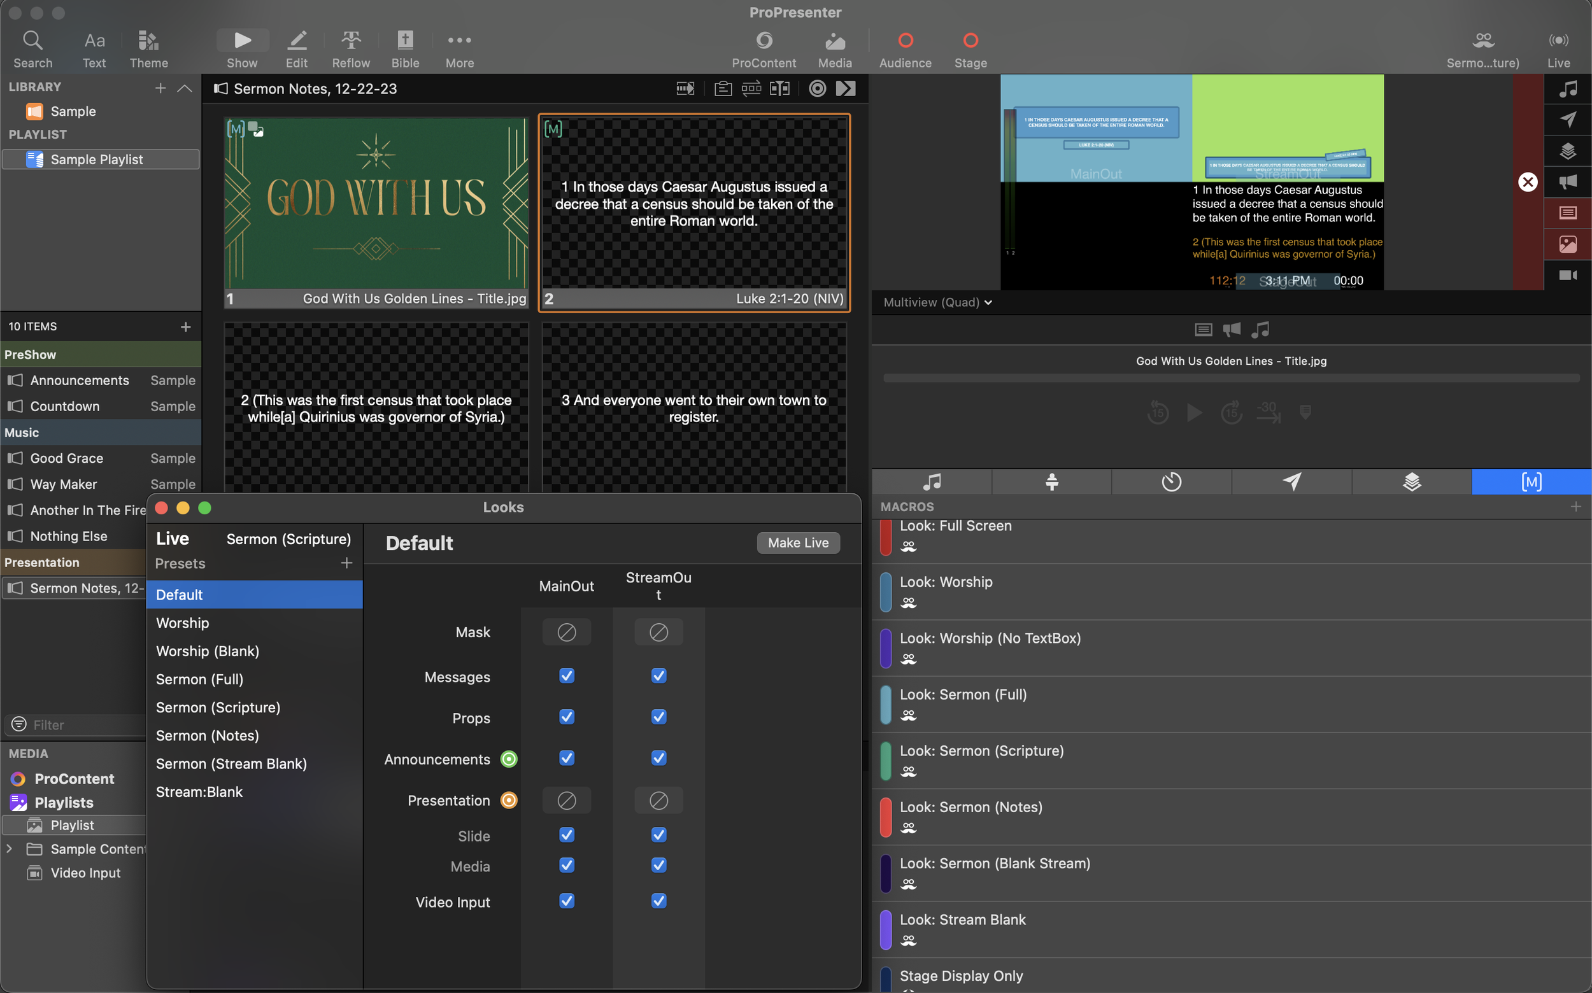Open the Stage tab icon
Image resolution: width=1592 pixels, height=993 pixels.
point(1051,482)
